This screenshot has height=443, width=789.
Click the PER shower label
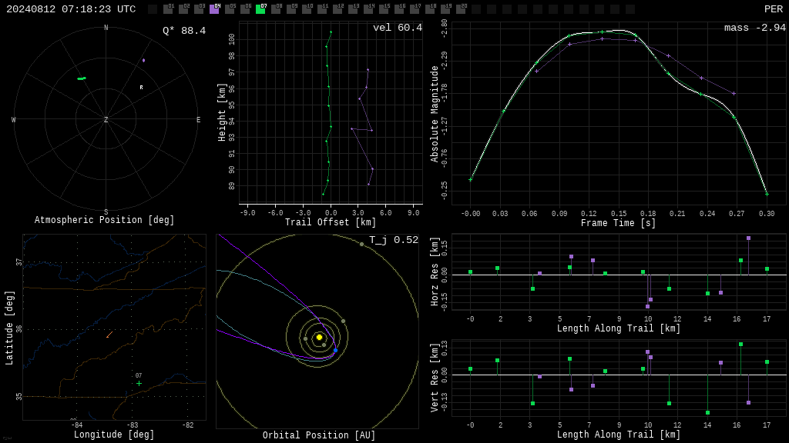774,9
